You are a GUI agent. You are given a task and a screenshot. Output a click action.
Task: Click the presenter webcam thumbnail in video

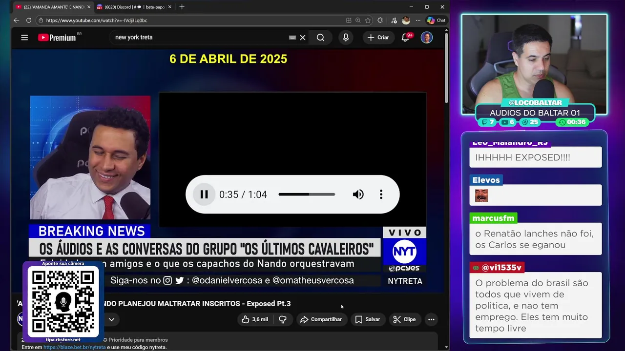(90, 157)
